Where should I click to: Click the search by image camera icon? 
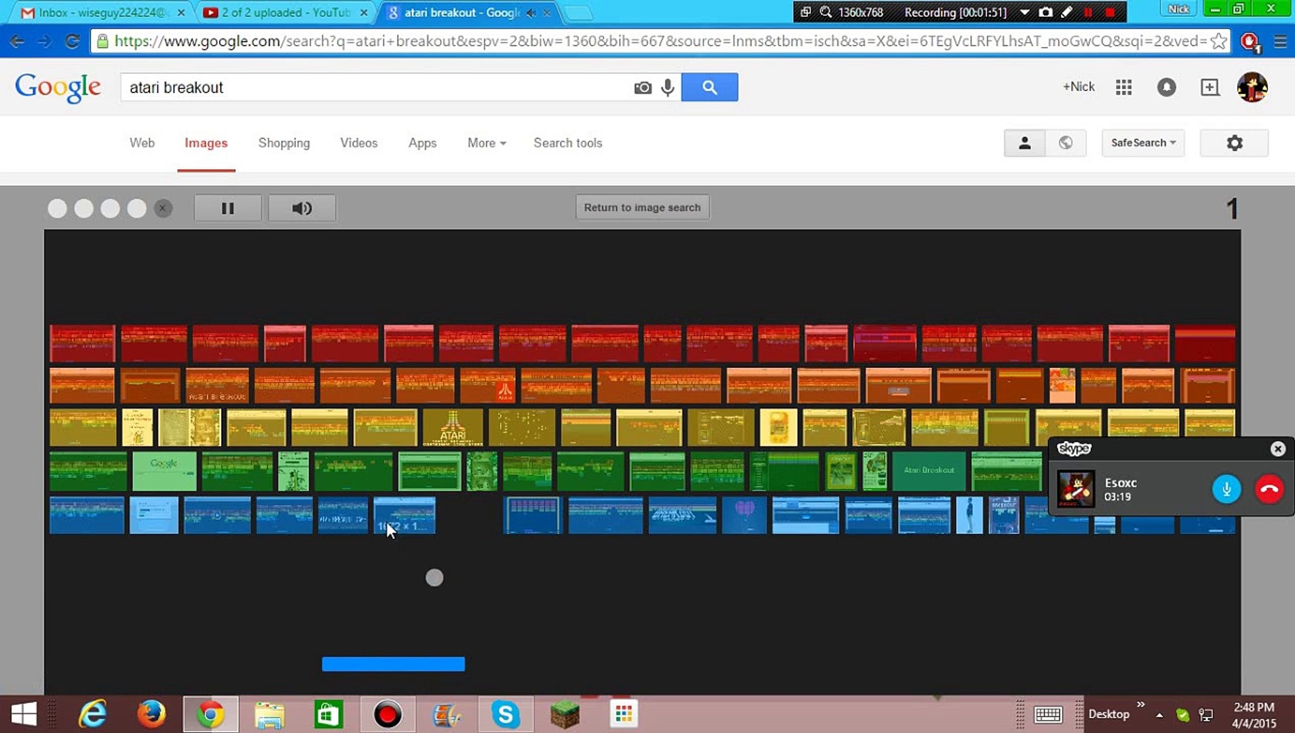642,88
